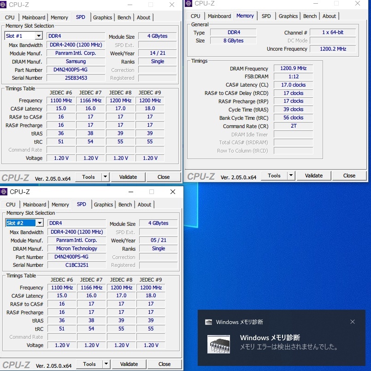Click memory chip icon in Windows notification
Screen dimensions: 371x371
click(218, 344)
